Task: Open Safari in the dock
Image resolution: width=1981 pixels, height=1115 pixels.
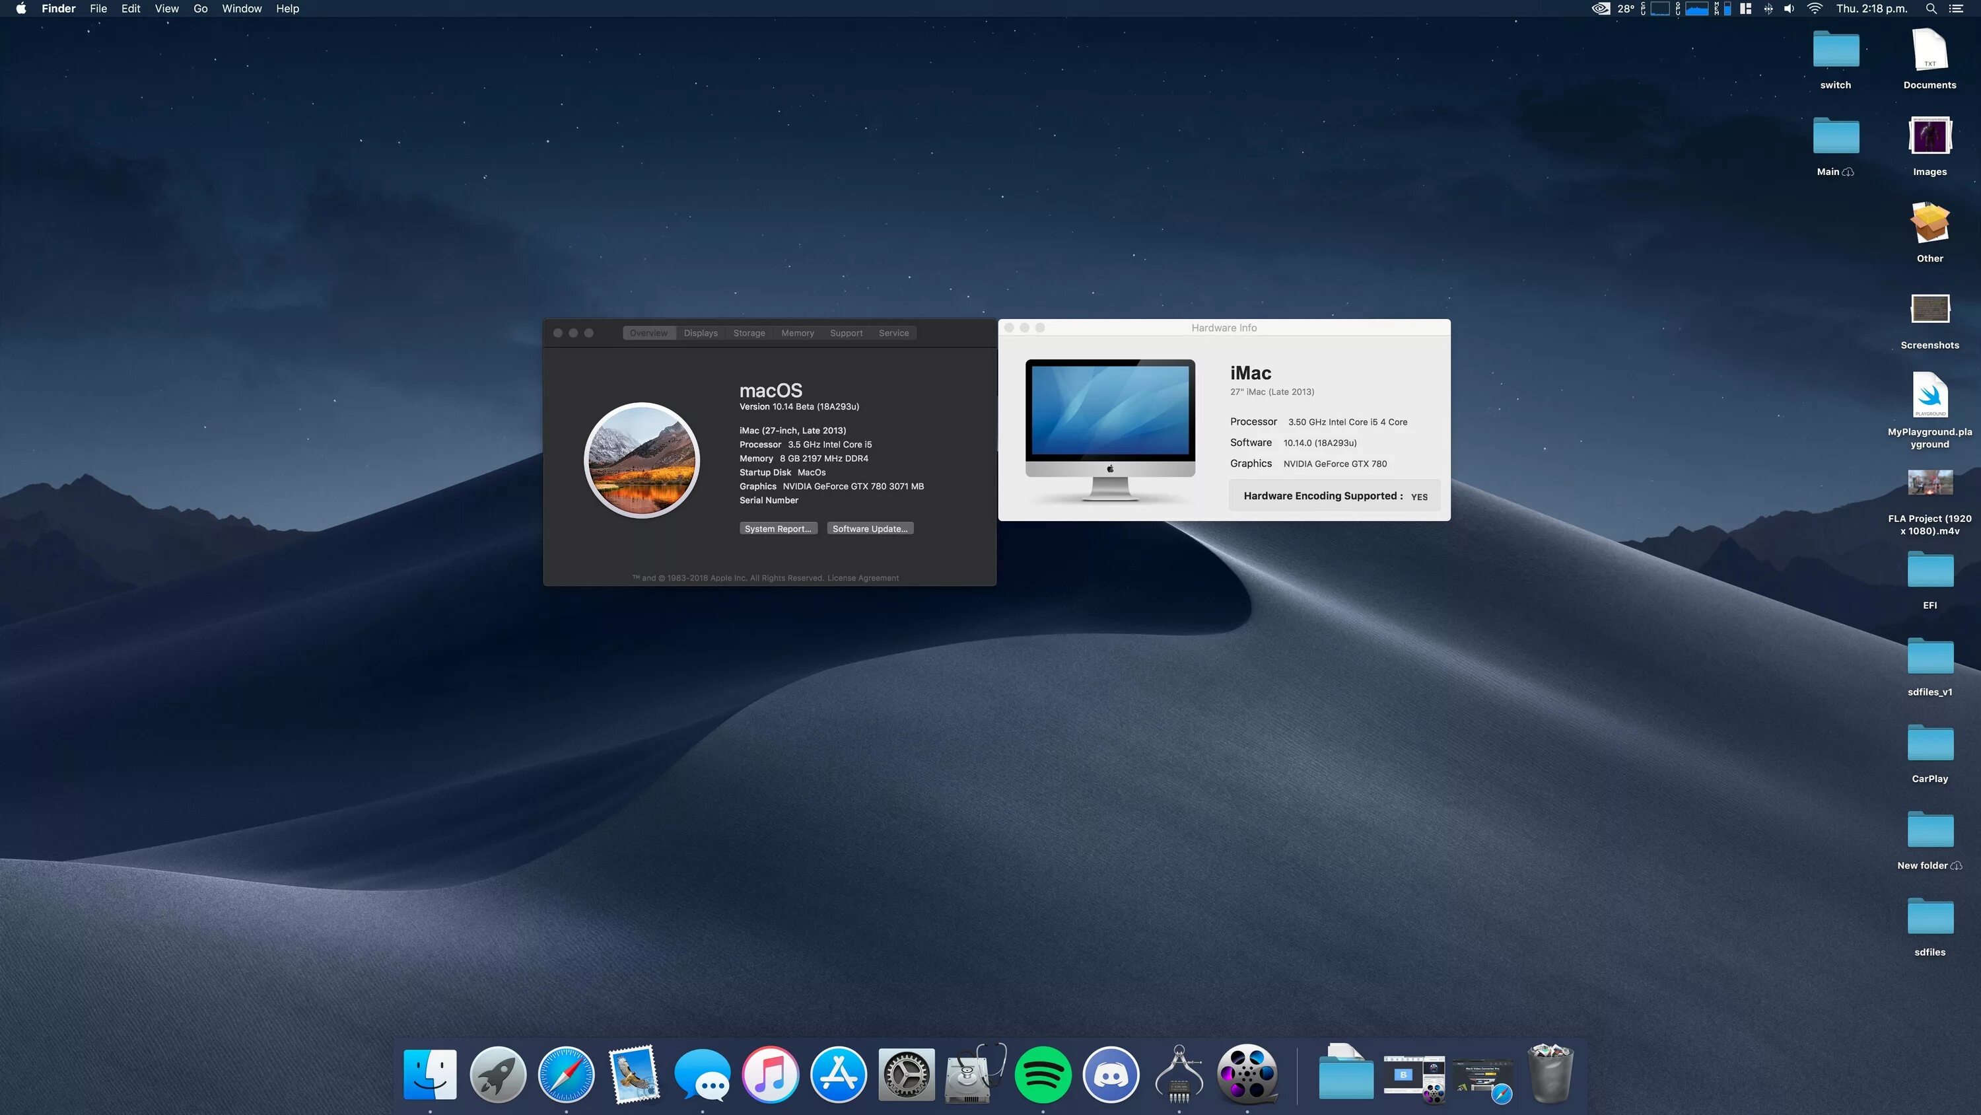Action: 566,1074
